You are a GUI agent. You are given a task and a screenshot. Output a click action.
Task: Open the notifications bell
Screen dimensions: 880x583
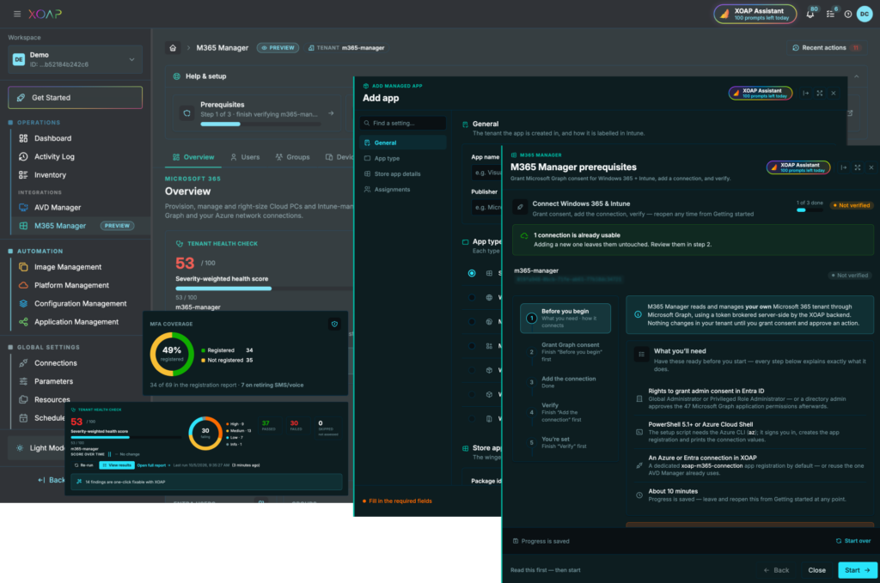point(810,14)
